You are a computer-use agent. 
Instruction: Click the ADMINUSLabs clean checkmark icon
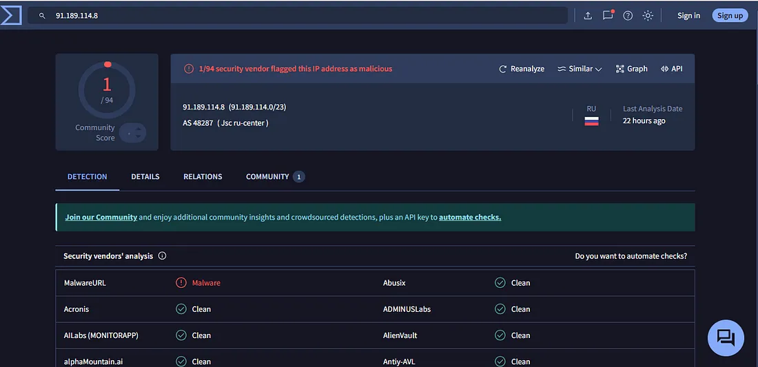coord(500,309)
